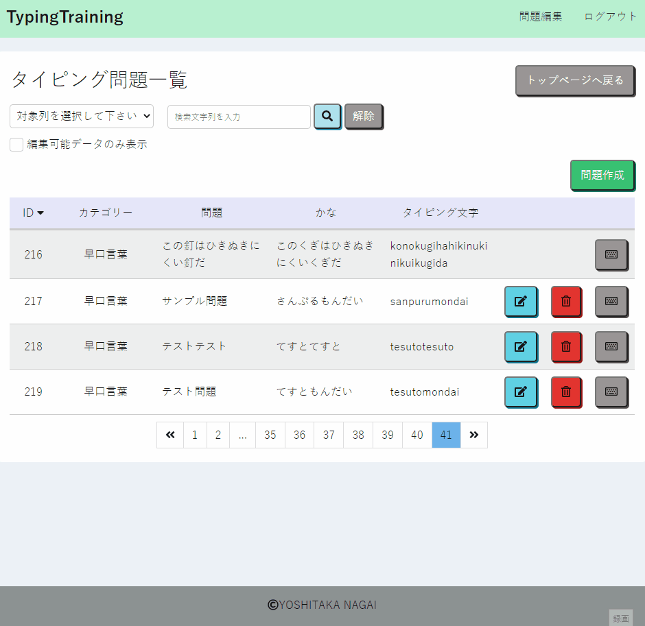Open the 対象列を選択して下さい dropdown
The width and height of the screenshot is (645, 626).
pyautogui.click(x=82, y=117)
